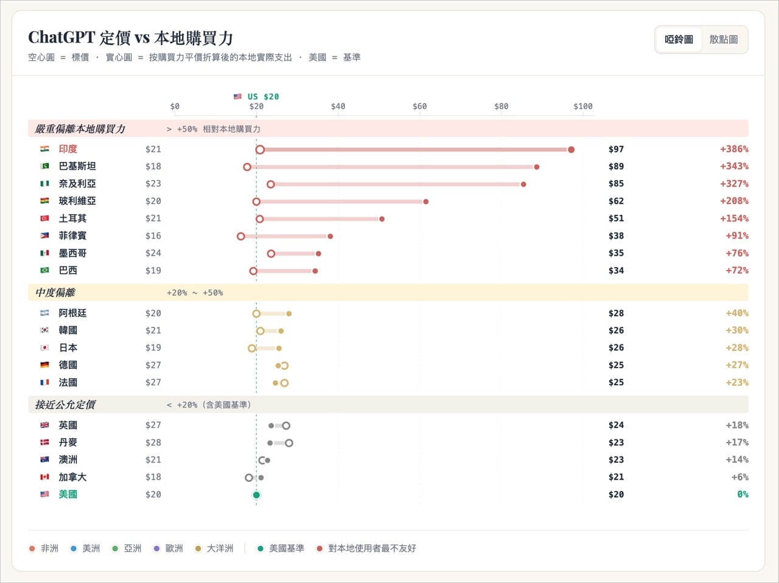Viewport: 779px width, 583px height.
Task: Toggle 亞洲 legend color dot
Action: click(115, 548)
